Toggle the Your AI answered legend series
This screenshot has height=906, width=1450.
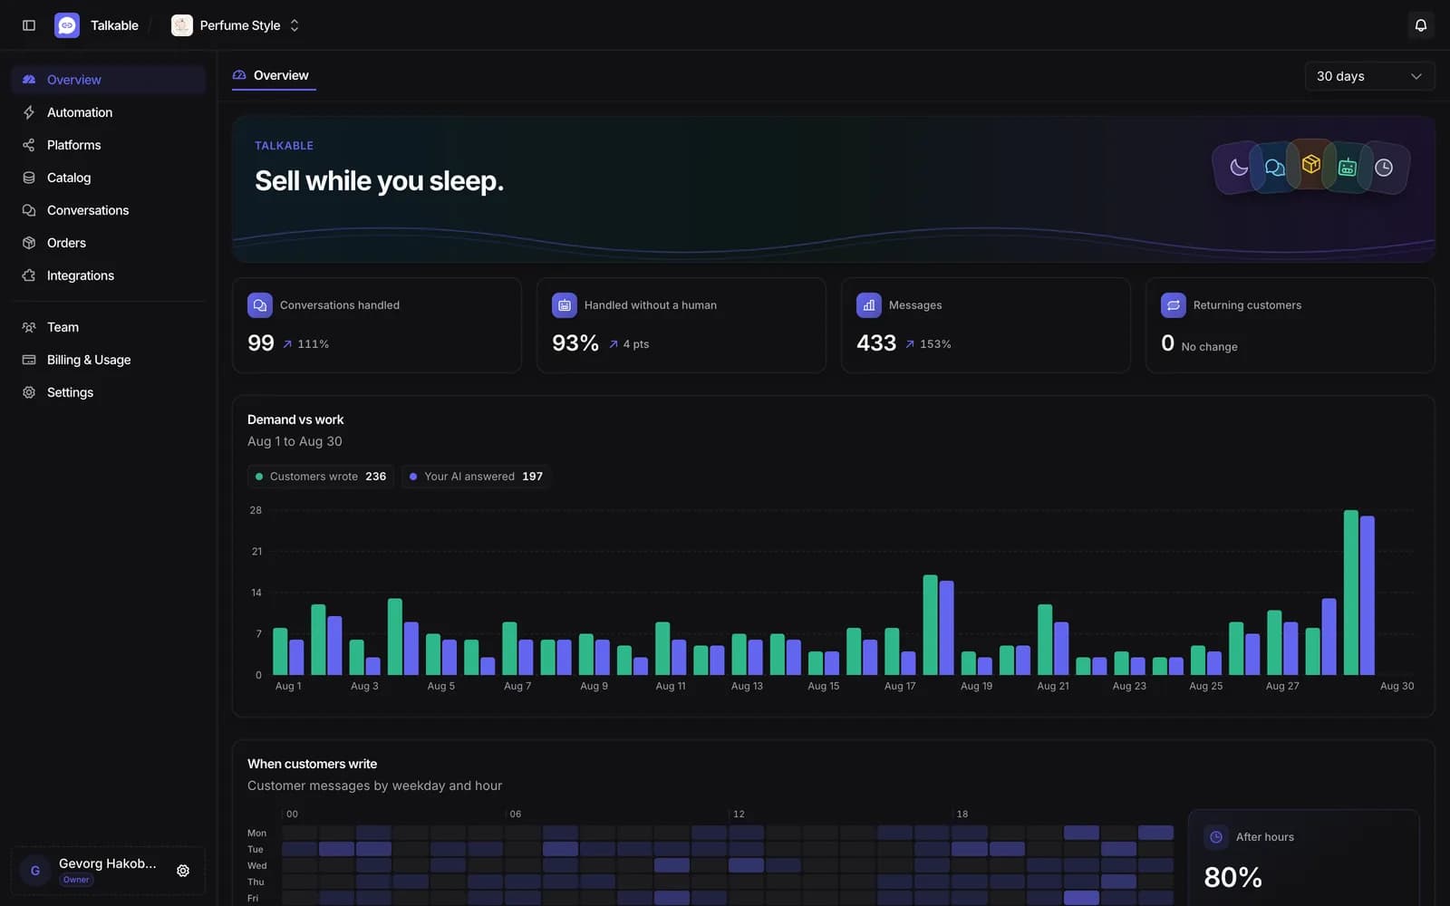tap(476, 477)
